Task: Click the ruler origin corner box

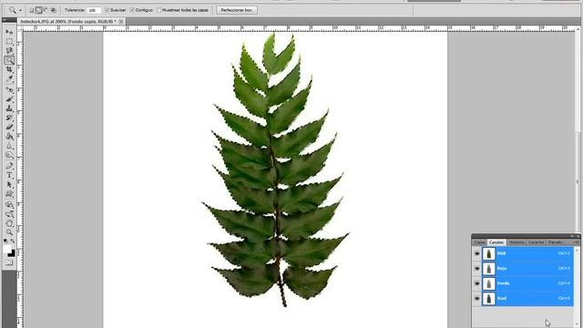Action: [20, 28]
